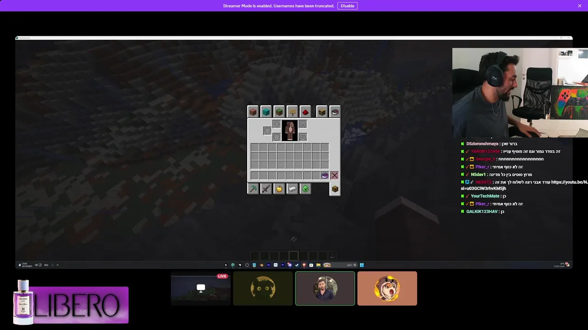Open Windows Start button in taskbar
Image resolution: width=588 pixels, height=330 pixels.
(362, 265)
